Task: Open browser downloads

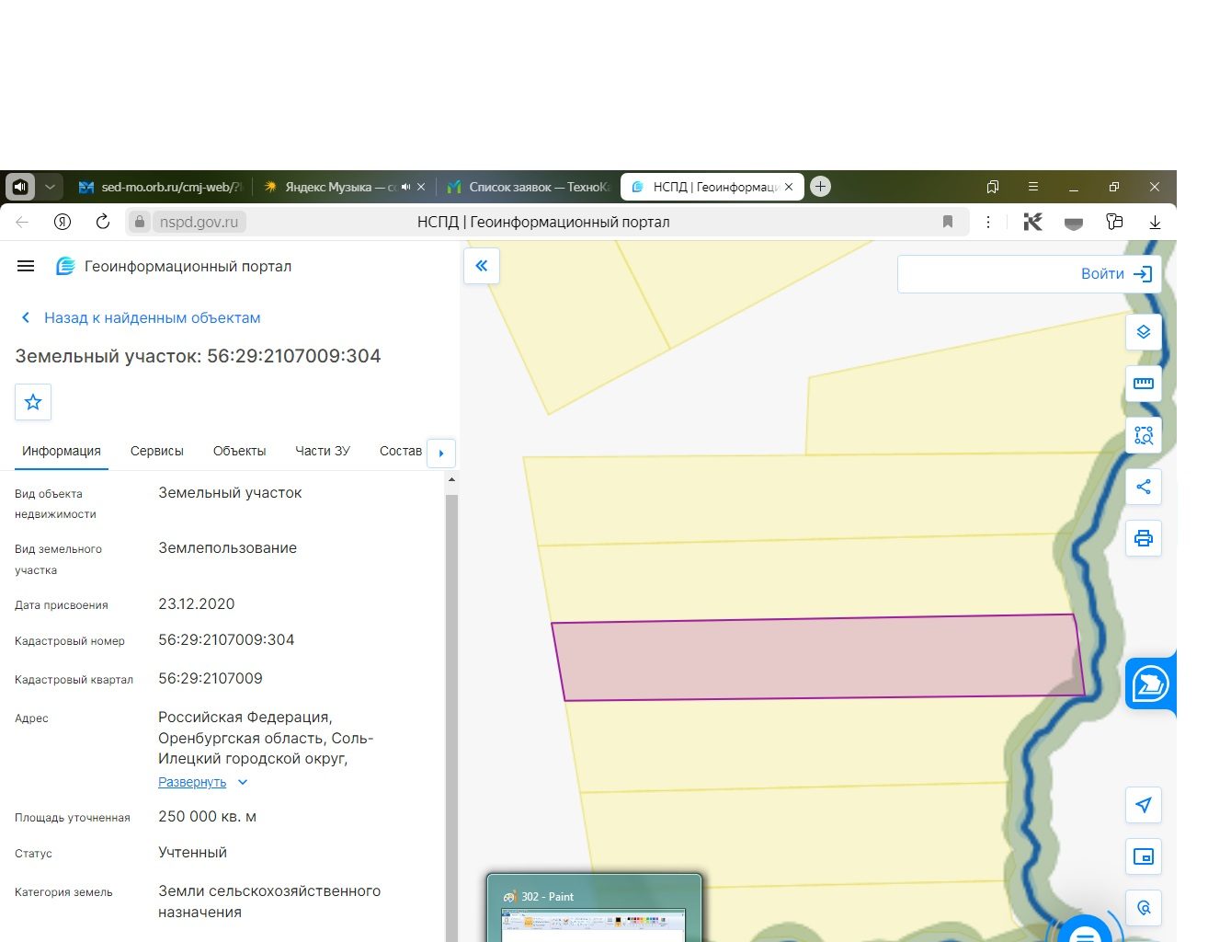Action: pyautogui.click(x=1155, y=222)
